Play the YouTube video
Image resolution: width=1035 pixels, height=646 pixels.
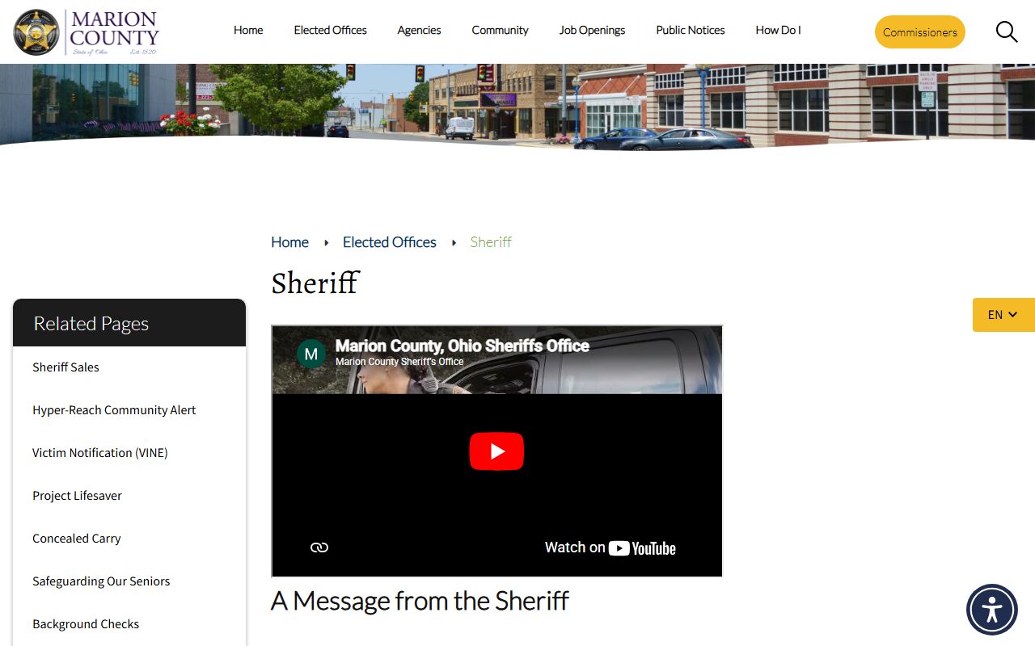point(496,451)
